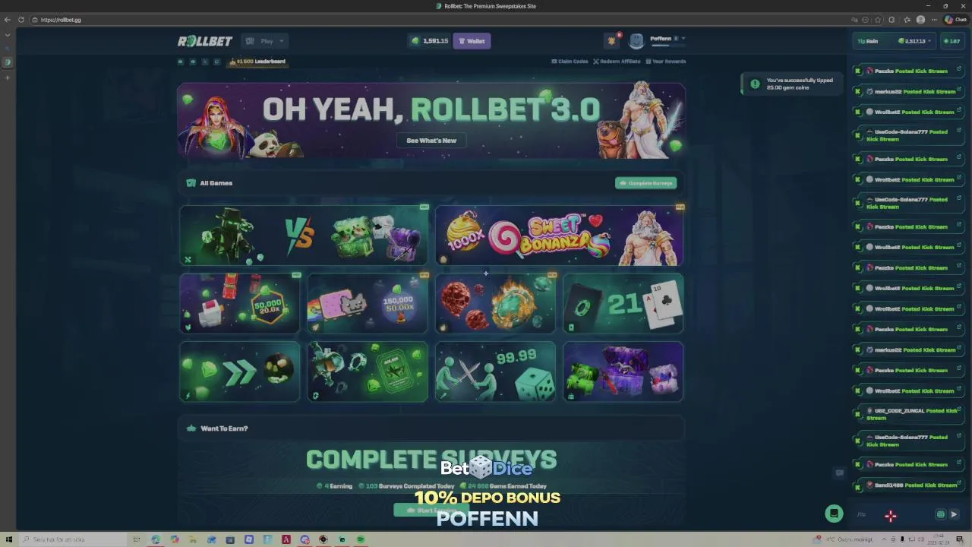
Task: Open external link on first markus22 chat post
Action: tap(958, 90)
